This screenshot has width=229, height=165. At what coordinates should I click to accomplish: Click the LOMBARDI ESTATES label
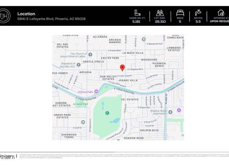coord(174,49)
